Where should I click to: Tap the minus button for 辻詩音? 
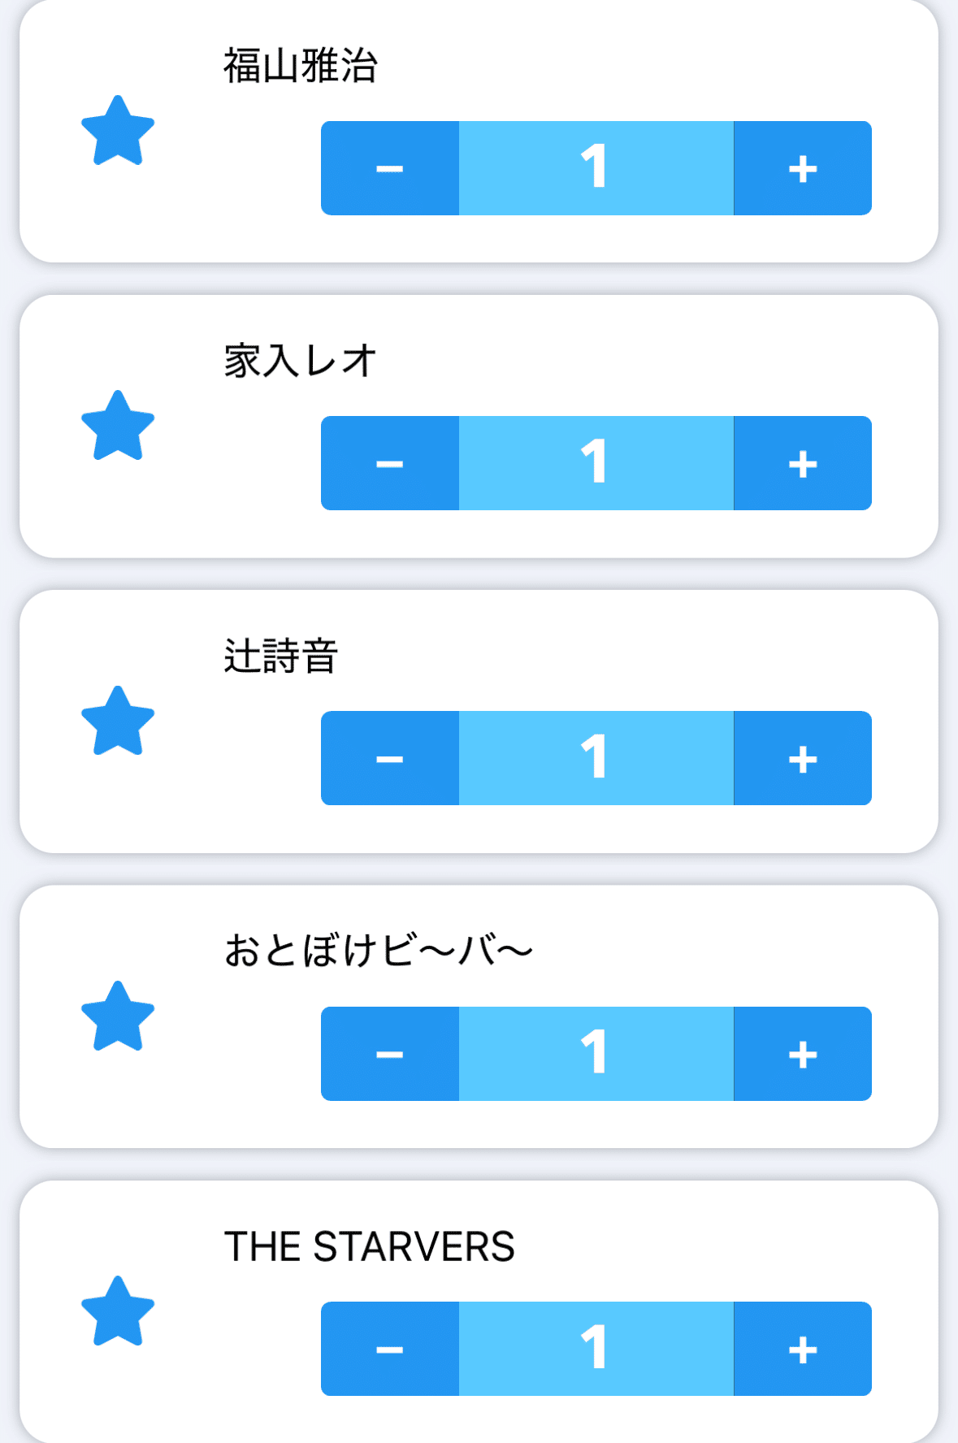[x=390, y=758]
